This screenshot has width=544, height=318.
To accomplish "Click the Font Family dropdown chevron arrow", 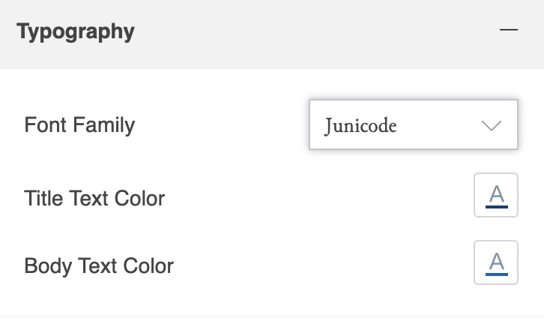I will [x=492, y=125].
